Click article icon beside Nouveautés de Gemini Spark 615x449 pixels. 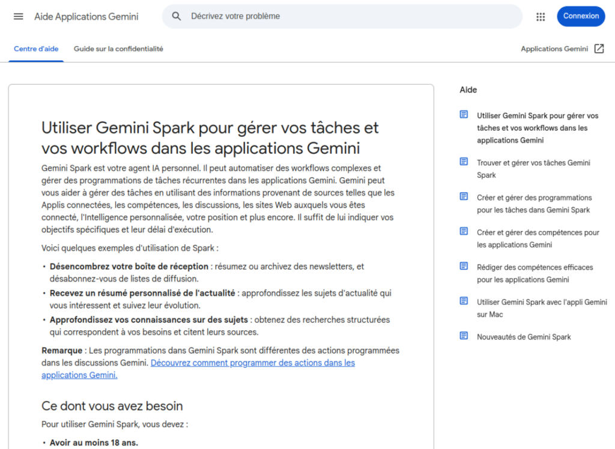(x=464, y=336)
